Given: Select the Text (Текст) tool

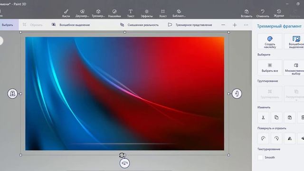Looking at the screenshot, I should (x=131, y=13).
